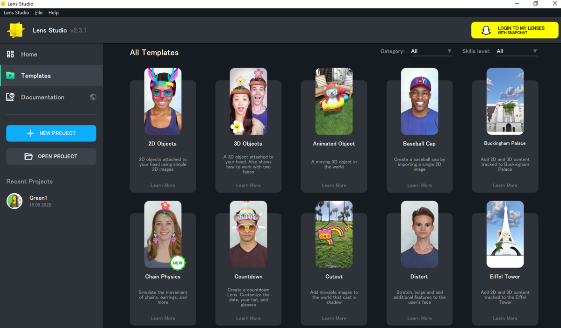Click the Templates folder icon in sidebar

tap(10, 76)
